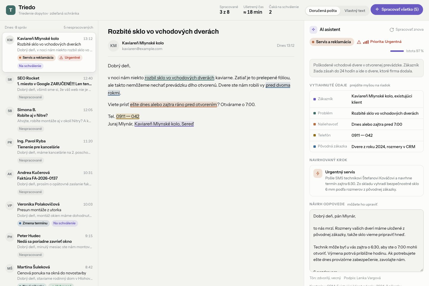
Task: Click Na schválenie tag in Veronika's row
Action: pyautogui.click(x=64, y=223)
